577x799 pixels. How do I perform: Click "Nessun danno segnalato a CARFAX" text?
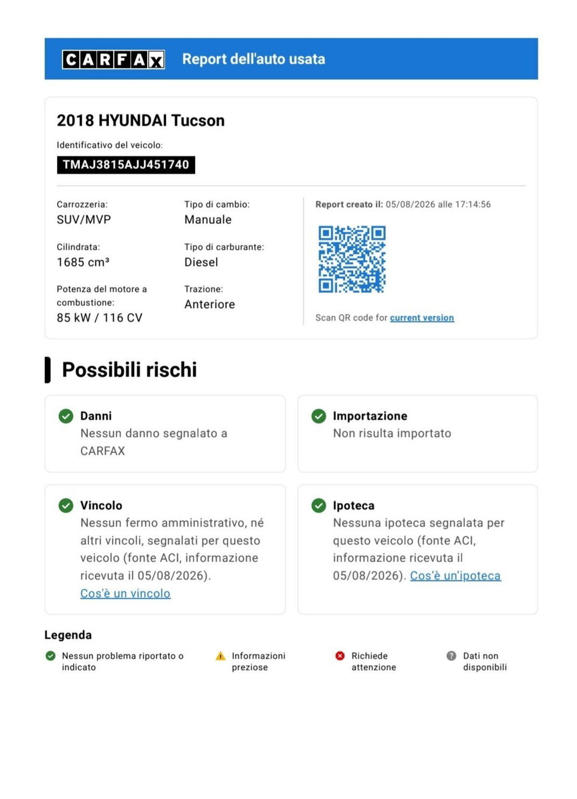tap(154, 442)
